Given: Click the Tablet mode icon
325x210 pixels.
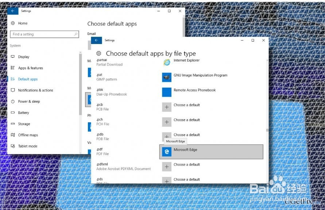Looking at the screenshot, I should 13,146.
